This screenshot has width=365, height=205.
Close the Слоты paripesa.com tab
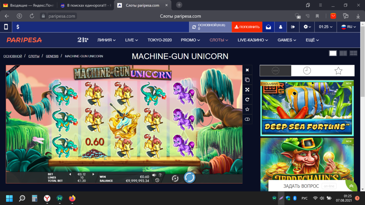[x=166, y=5]
